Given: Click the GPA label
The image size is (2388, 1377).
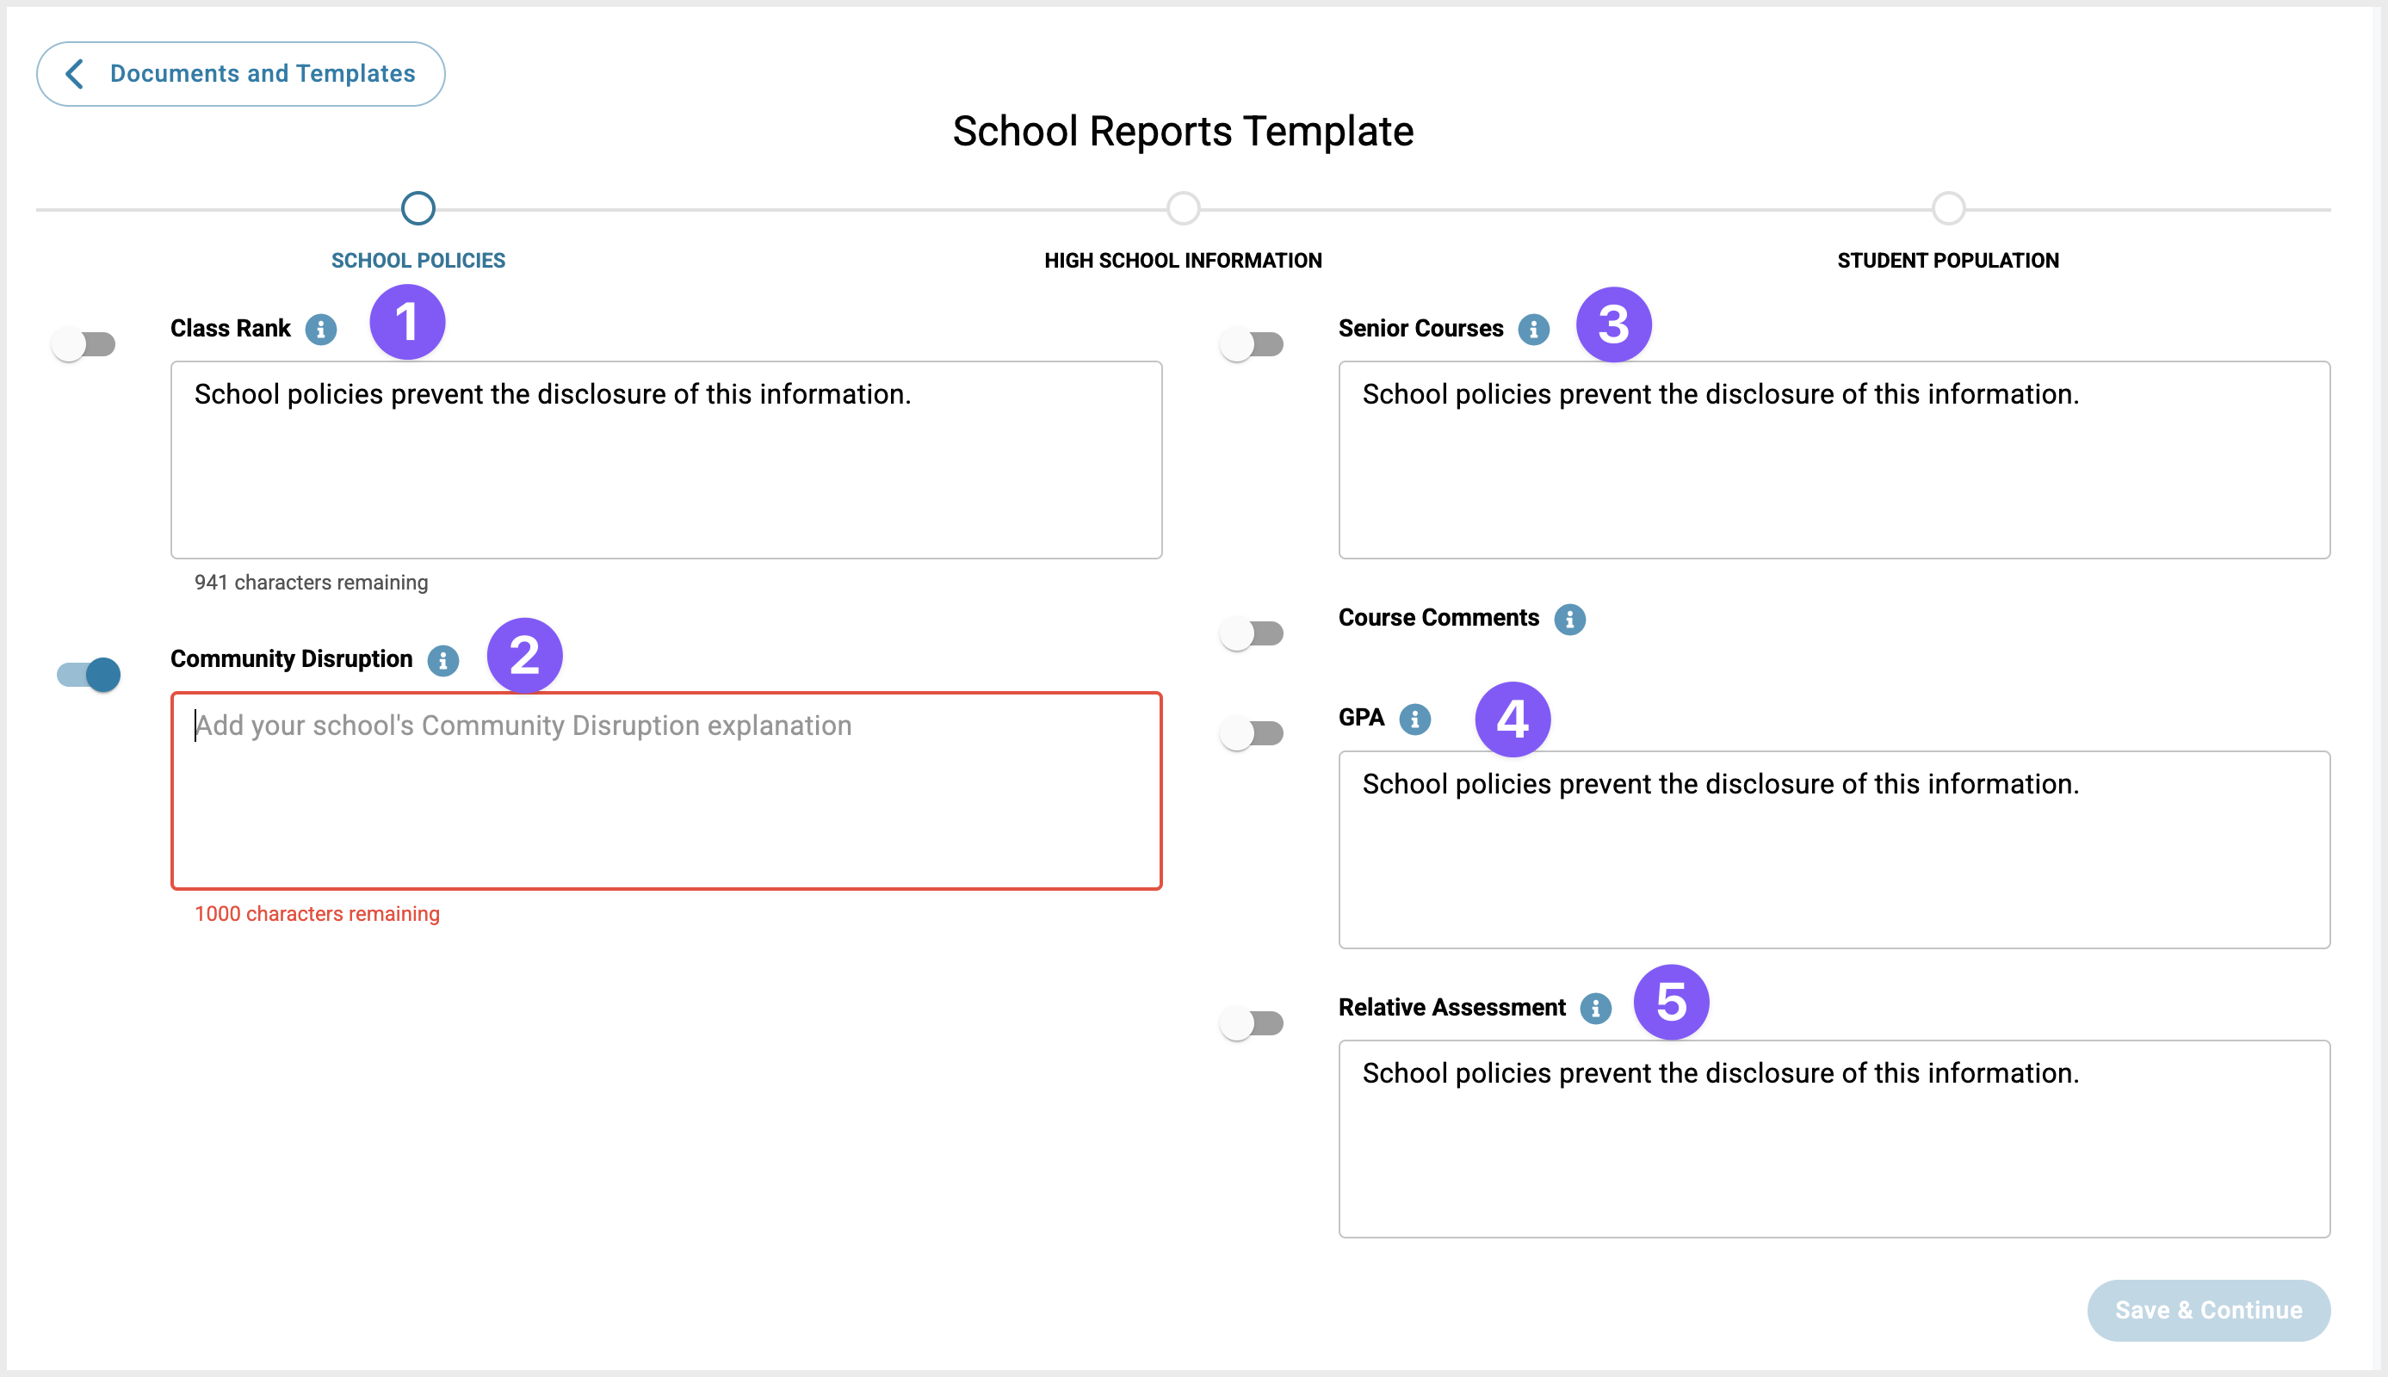Looking at the screenshot, I should click(1361, 717).
